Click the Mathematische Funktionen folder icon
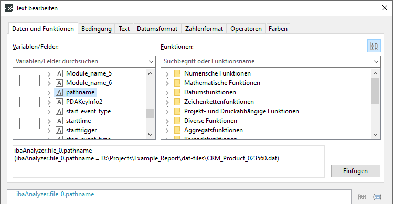The width and height of the screenshot is (393, 204). [177, 83]
